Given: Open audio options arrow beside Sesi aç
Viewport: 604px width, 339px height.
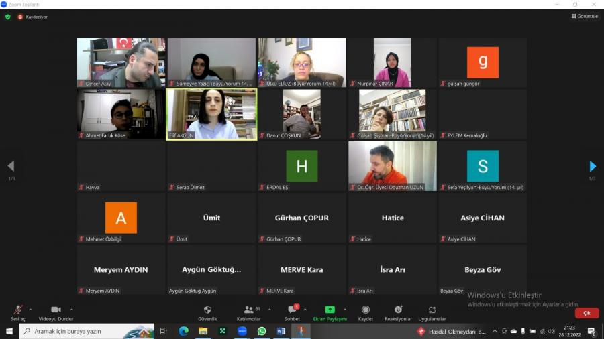Looking at the screenshot, I should tap(30, 310).
